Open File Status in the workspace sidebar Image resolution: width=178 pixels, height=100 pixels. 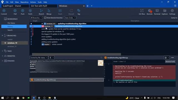pyautogui.click(x=11, y=23)
